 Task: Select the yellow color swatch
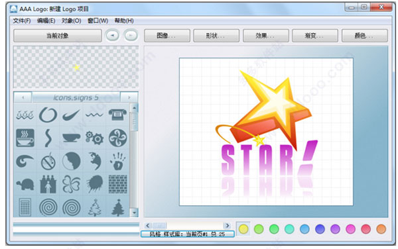[x=243, y=229]
